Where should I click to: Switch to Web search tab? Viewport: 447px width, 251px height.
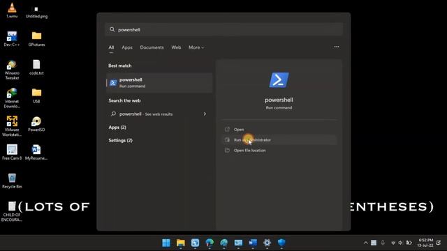(176, 47)
